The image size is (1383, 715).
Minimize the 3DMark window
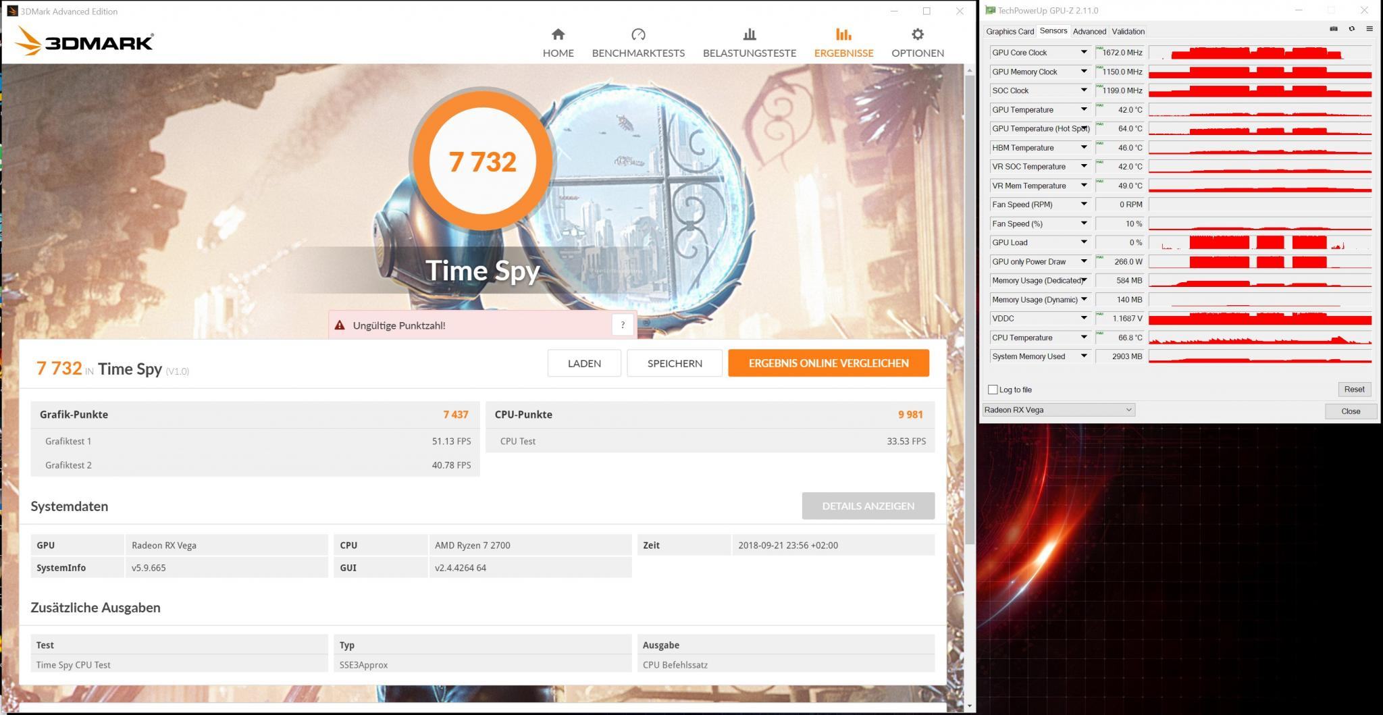[x=893, y=11]
